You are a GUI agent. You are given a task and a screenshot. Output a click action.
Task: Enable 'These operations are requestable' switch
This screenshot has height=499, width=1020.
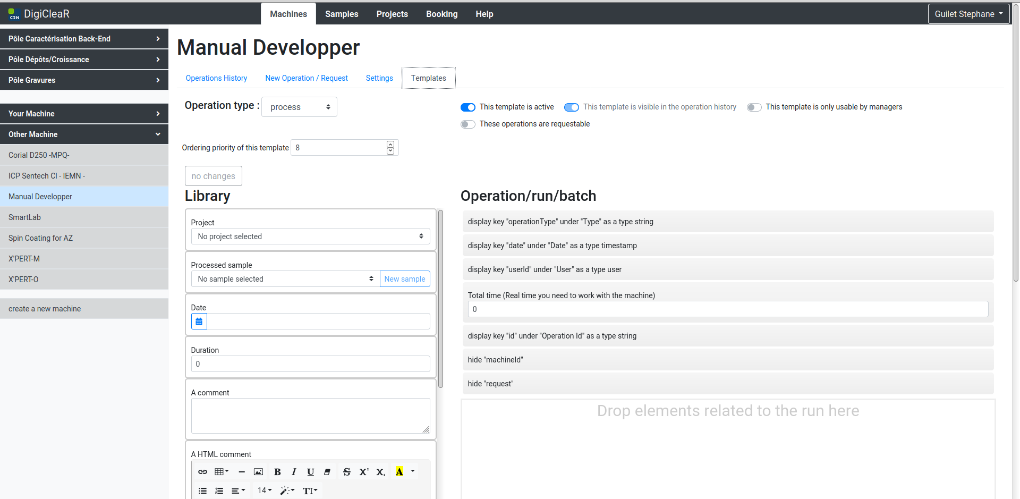click(468, 124)
